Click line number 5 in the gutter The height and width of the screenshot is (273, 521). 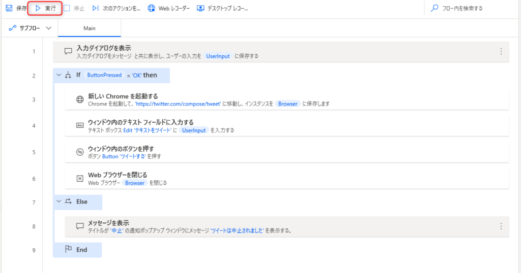[x=34, y=152]
